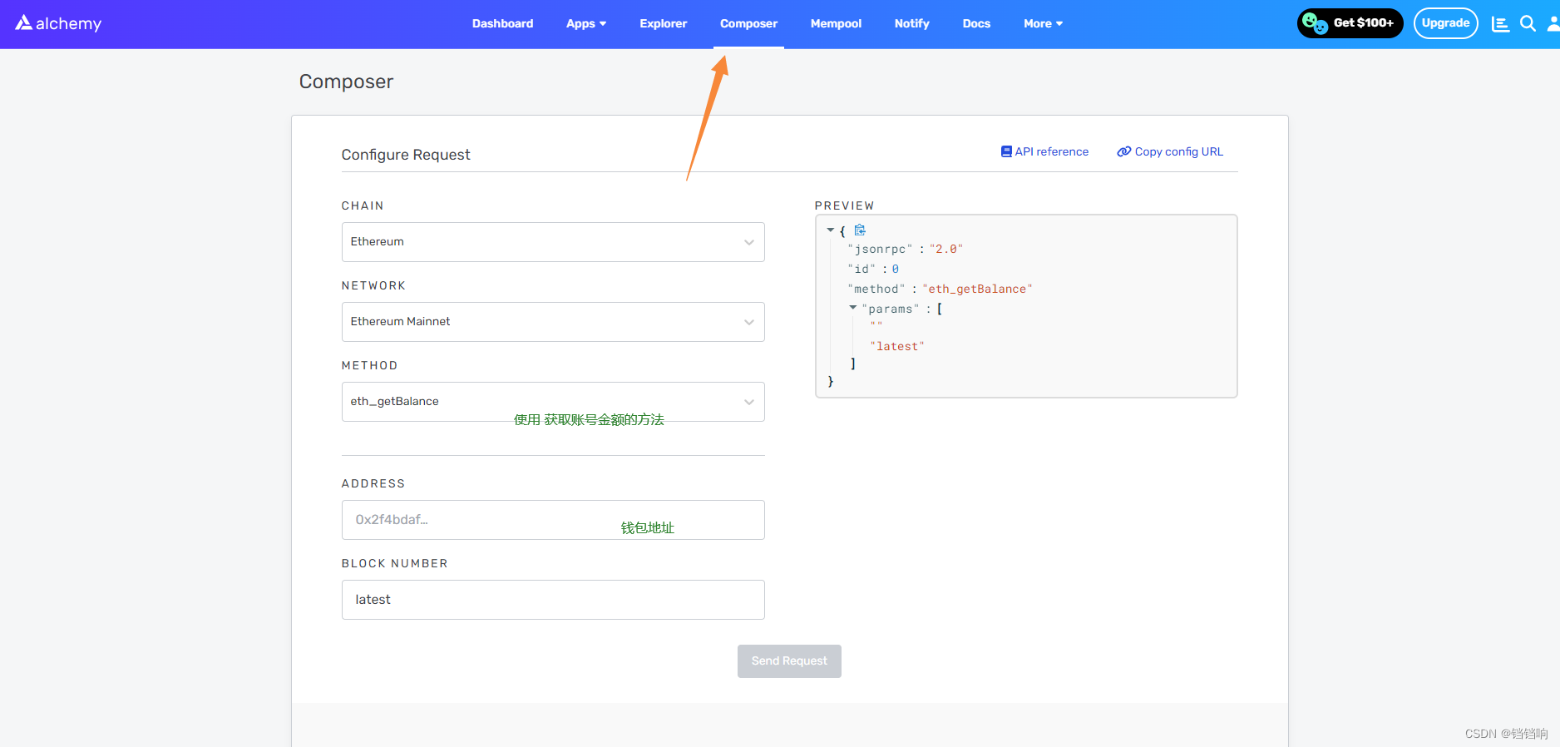Open the Apps dropdown menu

click(x=586, y=23)
